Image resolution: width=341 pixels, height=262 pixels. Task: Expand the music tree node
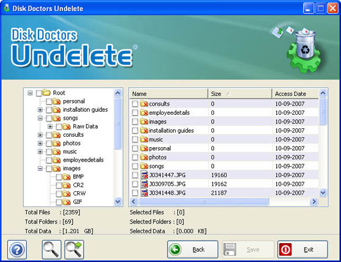pos(40,151)
